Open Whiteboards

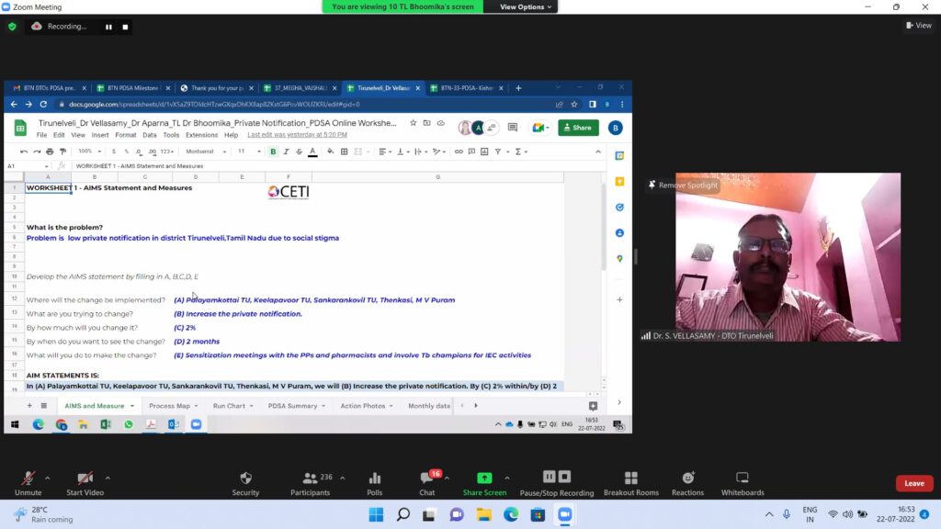[743, 483]
